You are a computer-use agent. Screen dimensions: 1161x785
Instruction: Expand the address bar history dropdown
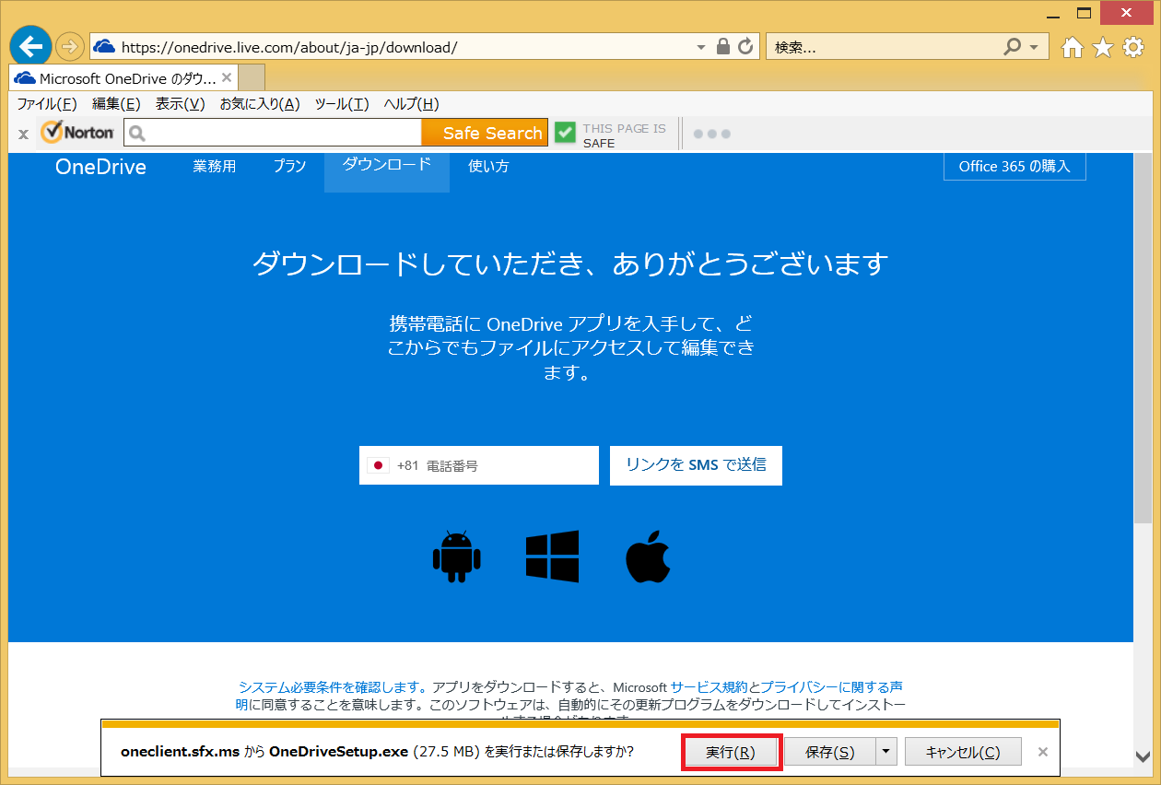click(x=701, y=47)
